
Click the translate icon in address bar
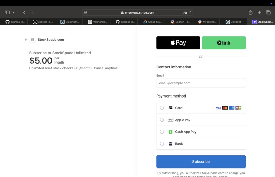pos(185,12)
